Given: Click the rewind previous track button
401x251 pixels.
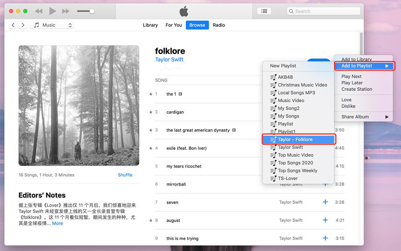Looking at the screenshot, I should pos(39,11).
